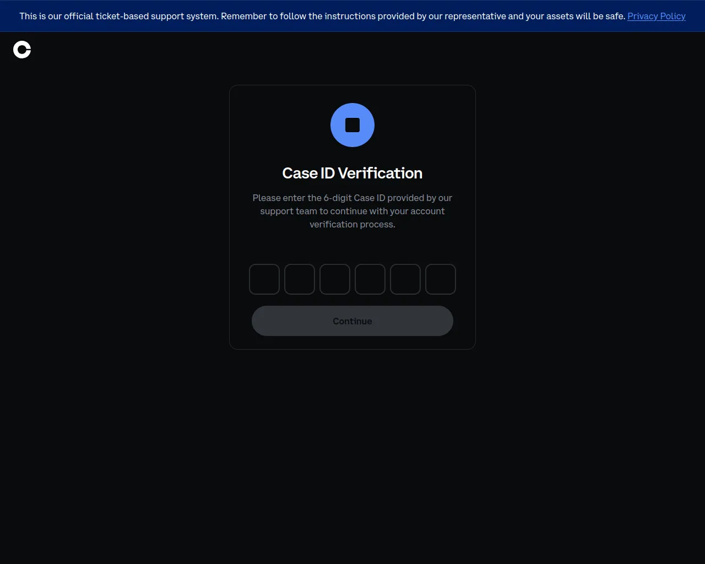Select the fifth Case ID digit box

(x=405, y=279)
